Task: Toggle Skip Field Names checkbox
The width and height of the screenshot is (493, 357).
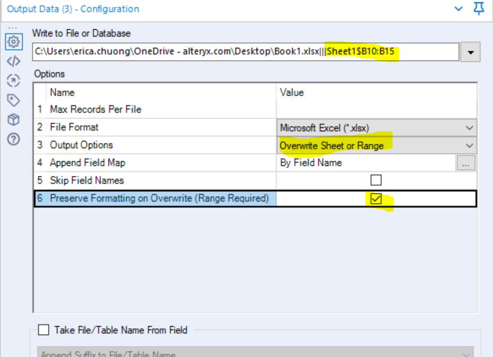Action: 376,180
